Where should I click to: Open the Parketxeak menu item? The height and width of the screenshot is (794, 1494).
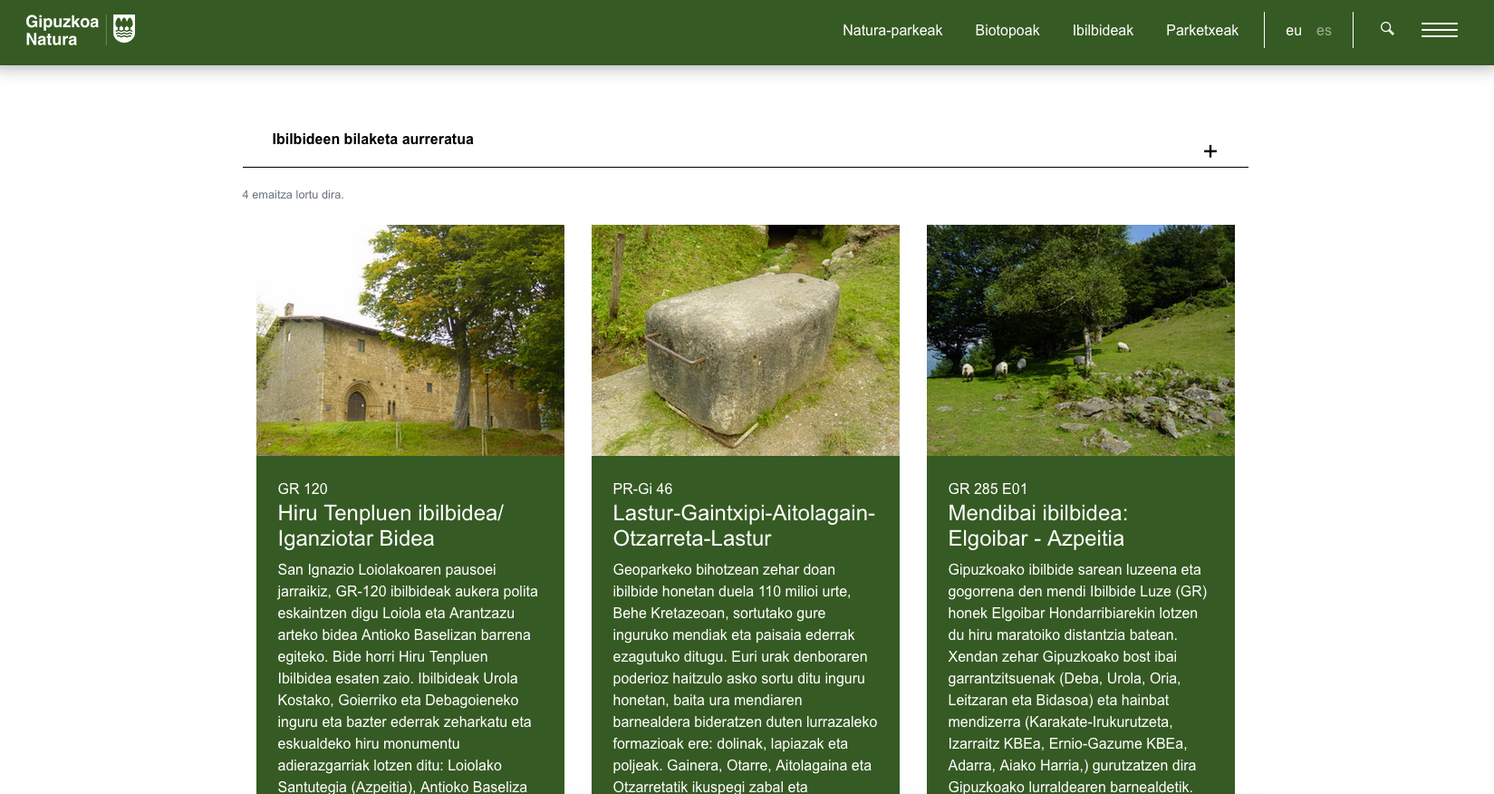point(1202,30)
